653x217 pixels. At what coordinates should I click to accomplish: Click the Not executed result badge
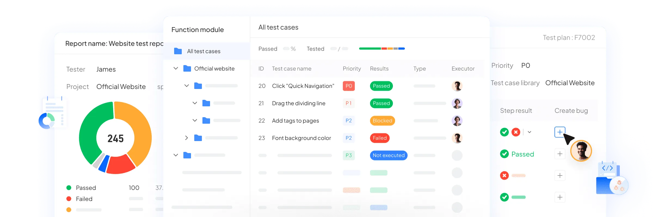point(388,155)
